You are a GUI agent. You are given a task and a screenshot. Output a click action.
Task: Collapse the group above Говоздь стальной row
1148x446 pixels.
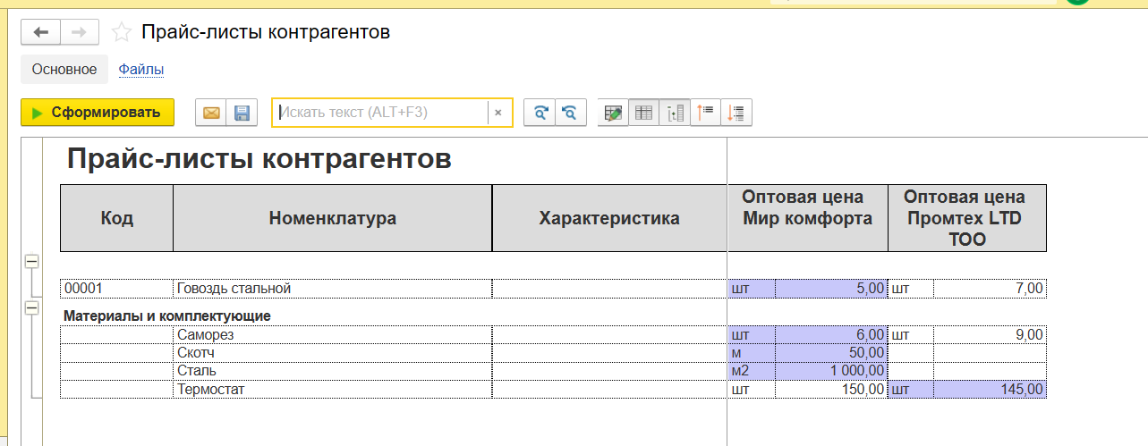coord(31,261)
